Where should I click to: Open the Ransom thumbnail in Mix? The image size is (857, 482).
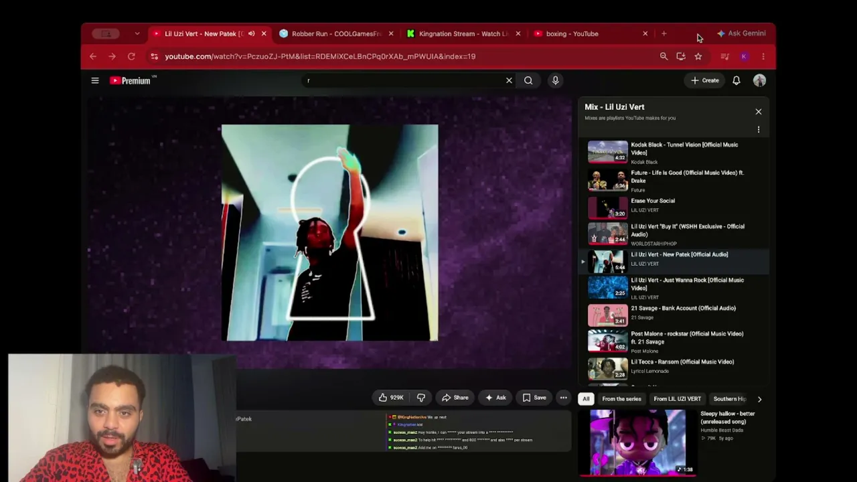pos(608,368)
